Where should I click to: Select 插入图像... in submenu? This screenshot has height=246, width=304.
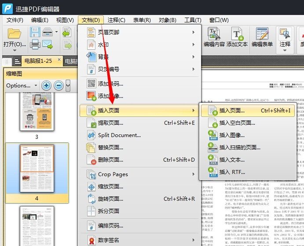point(248,135)
